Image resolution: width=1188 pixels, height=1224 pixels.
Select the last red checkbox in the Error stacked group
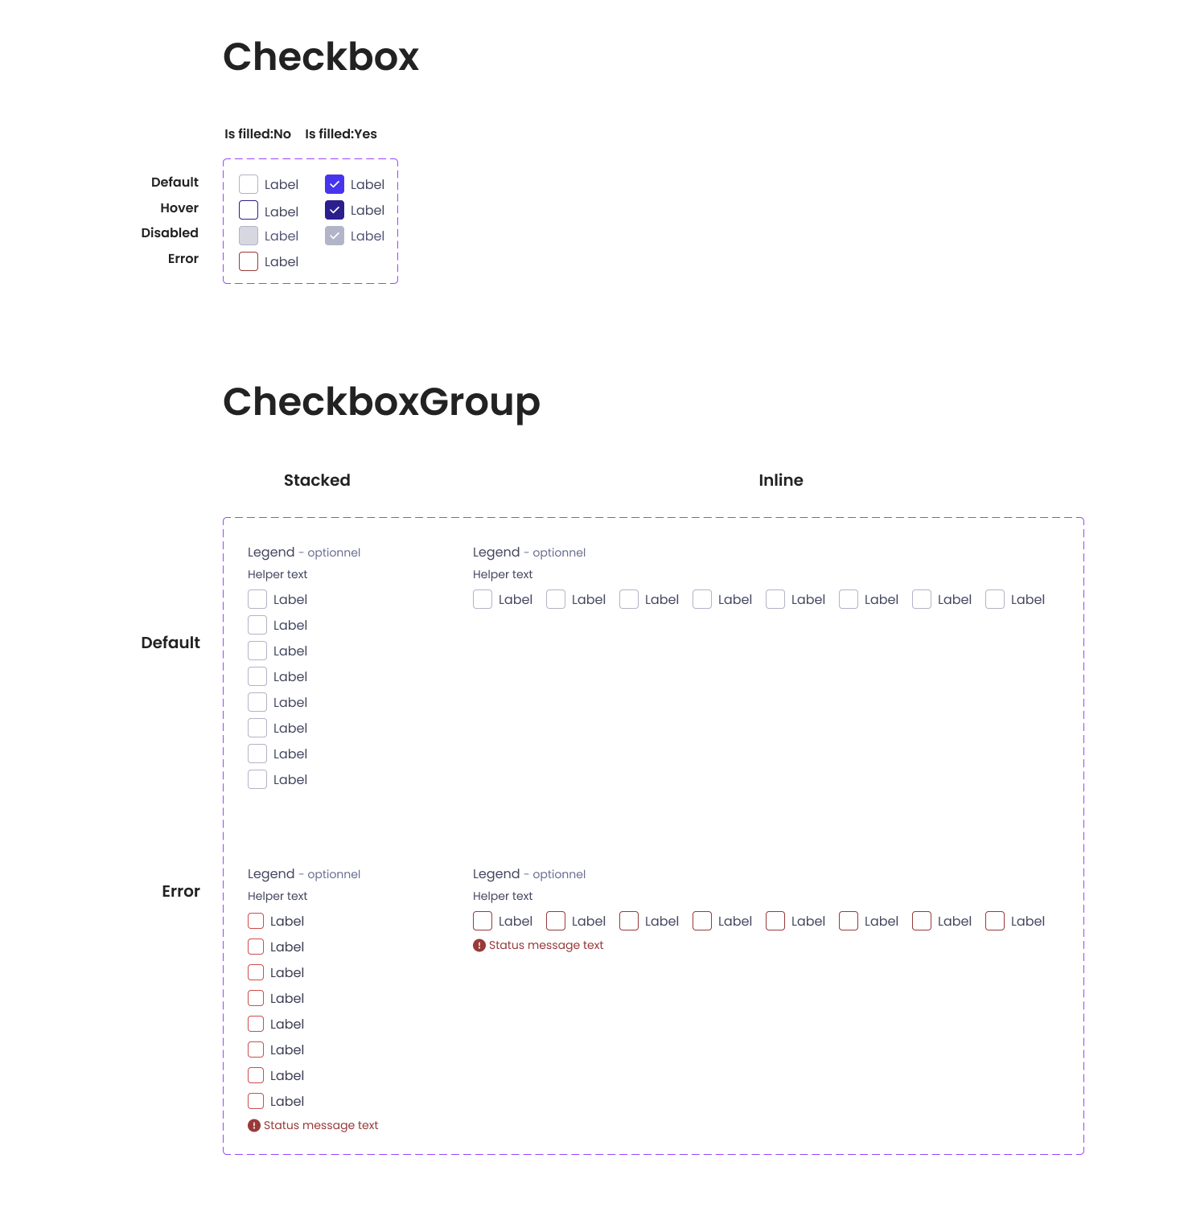(x=256, y=1101)
